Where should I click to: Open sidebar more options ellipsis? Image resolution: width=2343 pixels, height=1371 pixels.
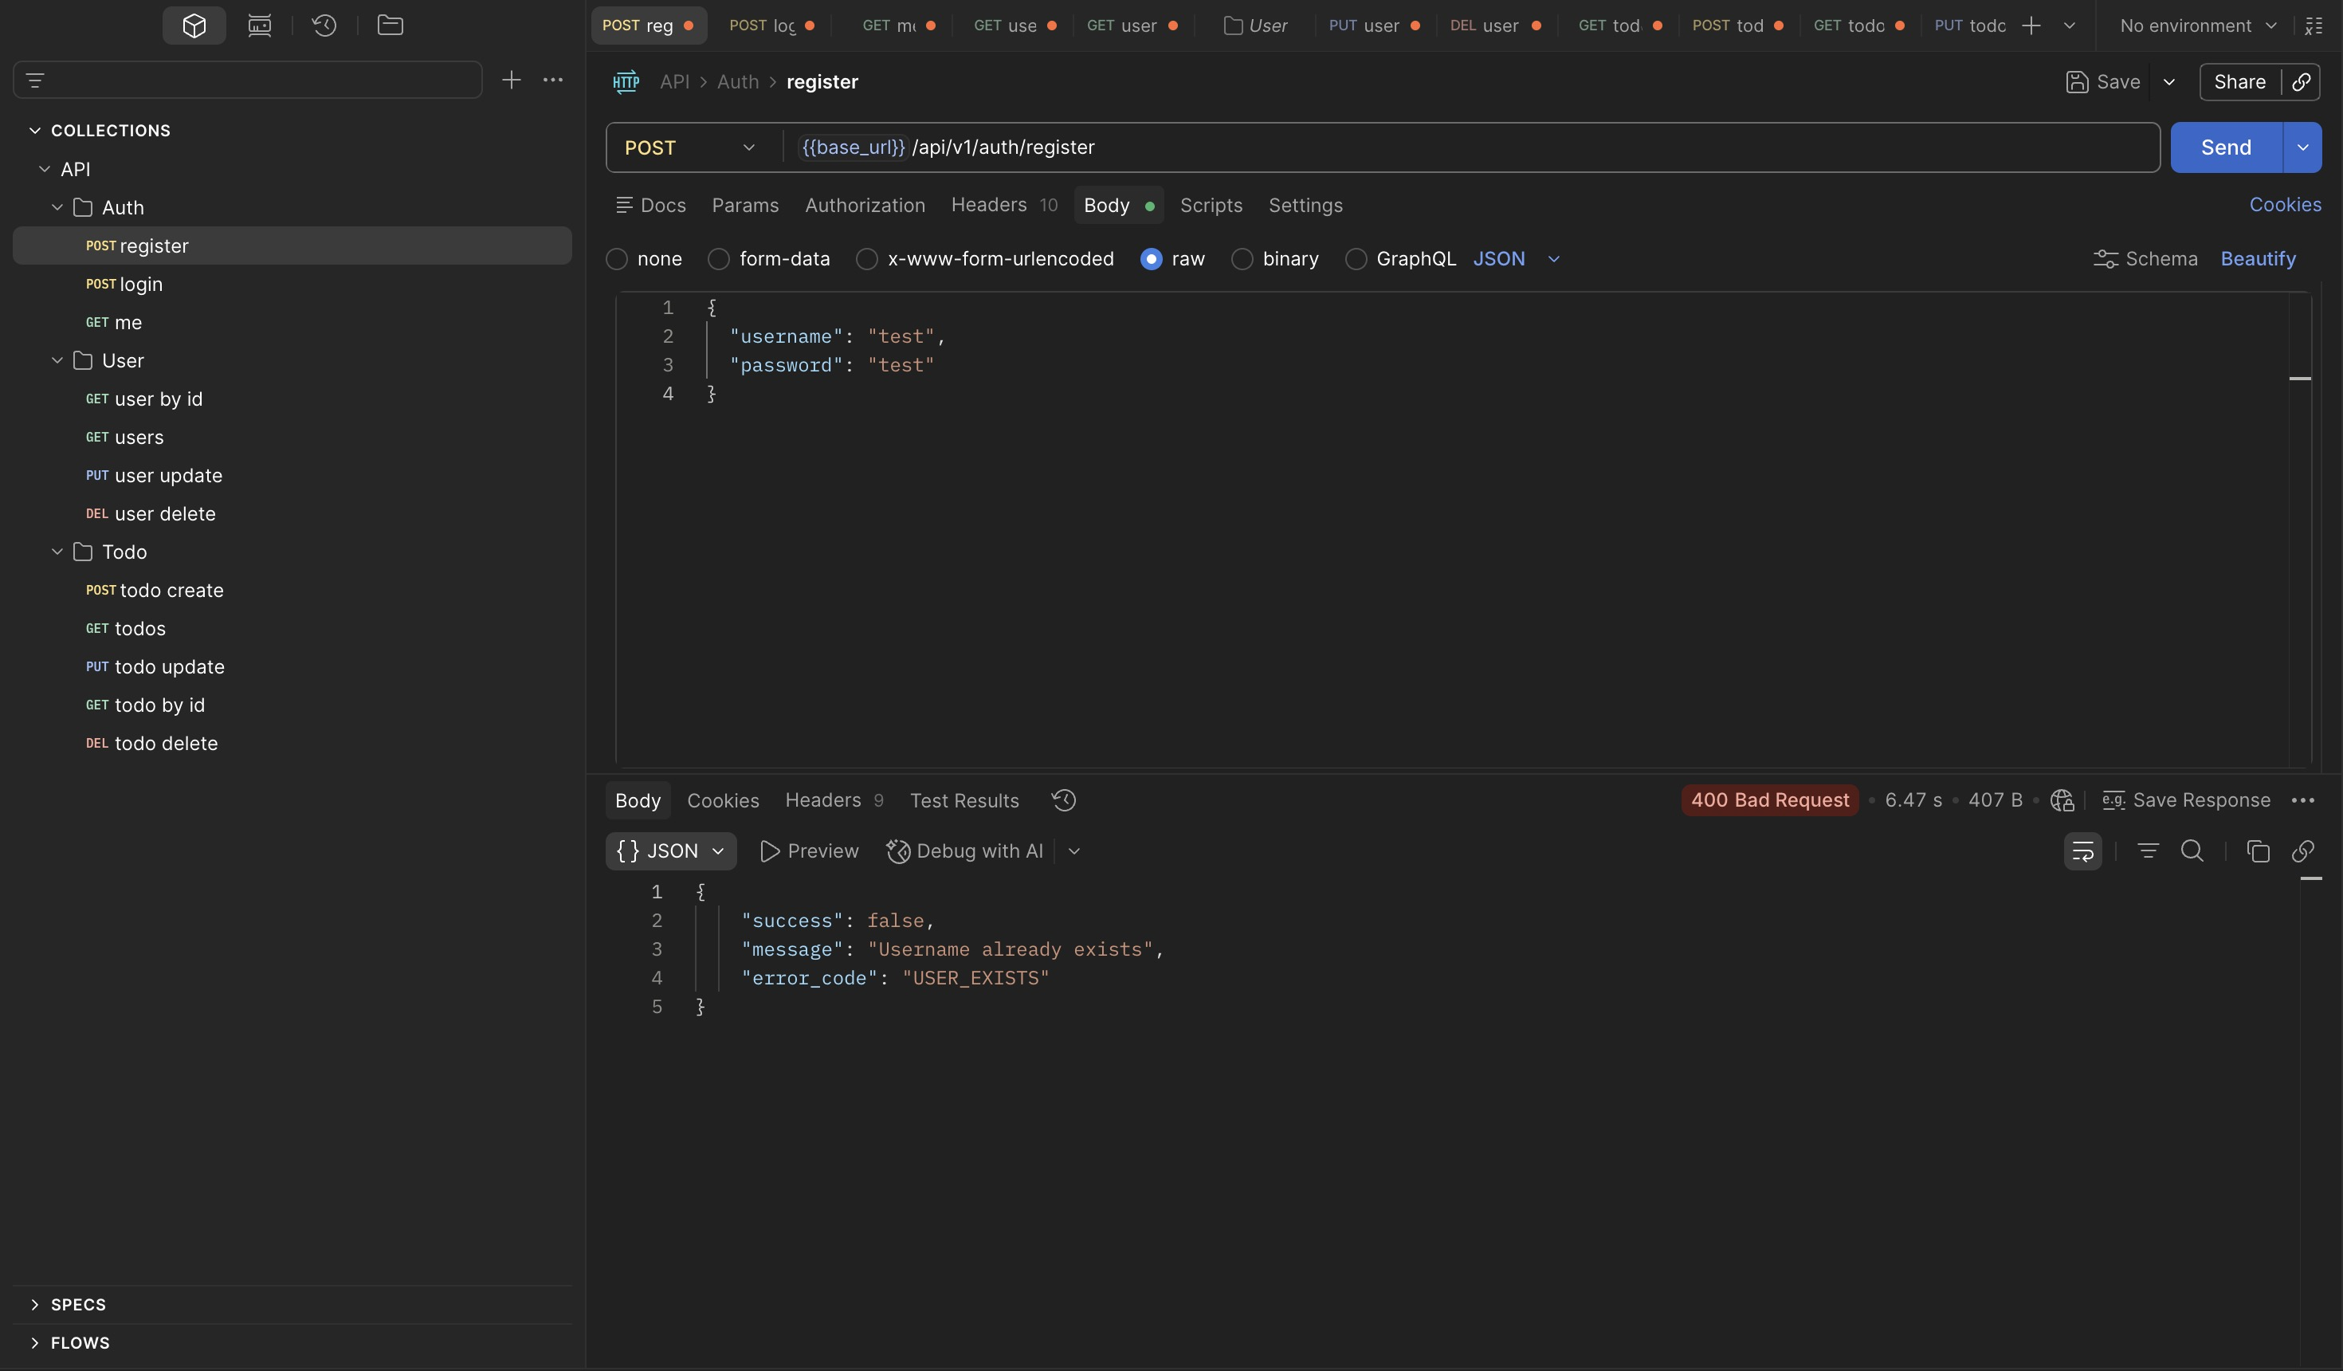[552, 80]
